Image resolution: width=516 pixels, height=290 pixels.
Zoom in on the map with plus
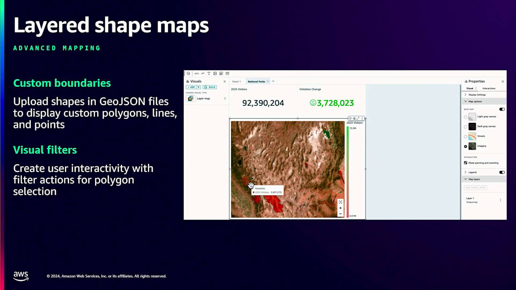click(x=341, y=208)
